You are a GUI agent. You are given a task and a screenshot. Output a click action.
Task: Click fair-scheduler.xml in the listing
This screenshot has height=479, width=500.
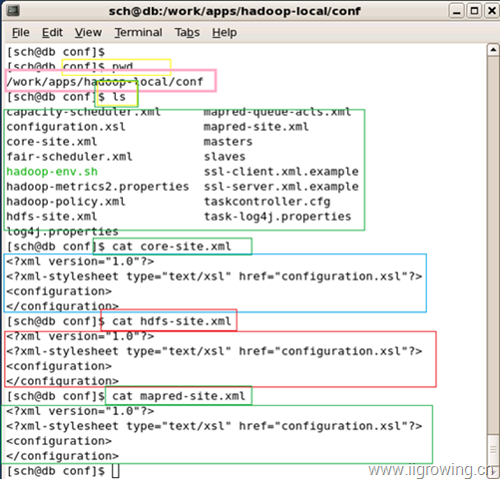[69, 157]
